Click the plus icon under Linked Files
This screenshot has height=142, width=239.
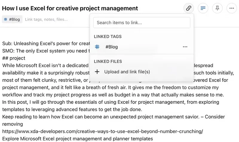[97, 72]
